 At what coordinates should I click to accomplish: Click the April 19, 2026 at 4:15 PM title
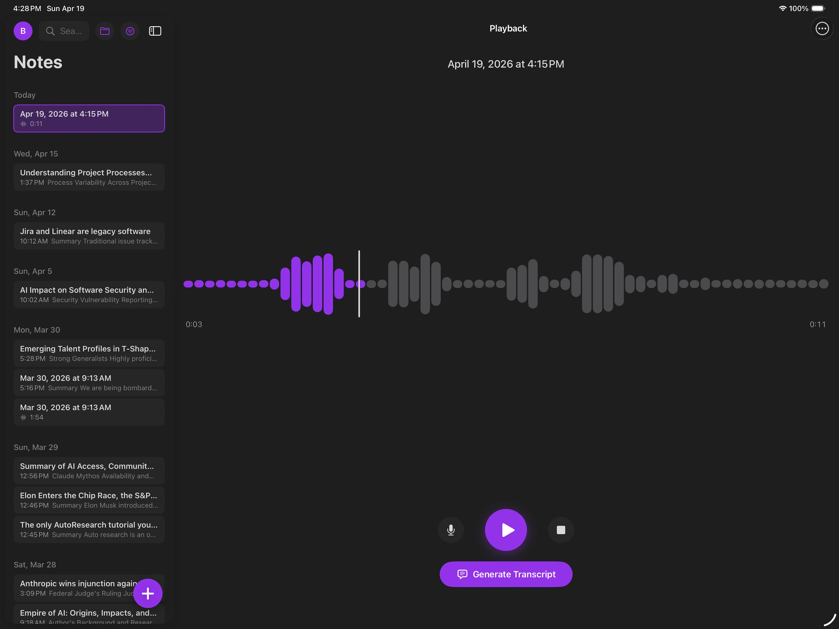pos(505,64)
